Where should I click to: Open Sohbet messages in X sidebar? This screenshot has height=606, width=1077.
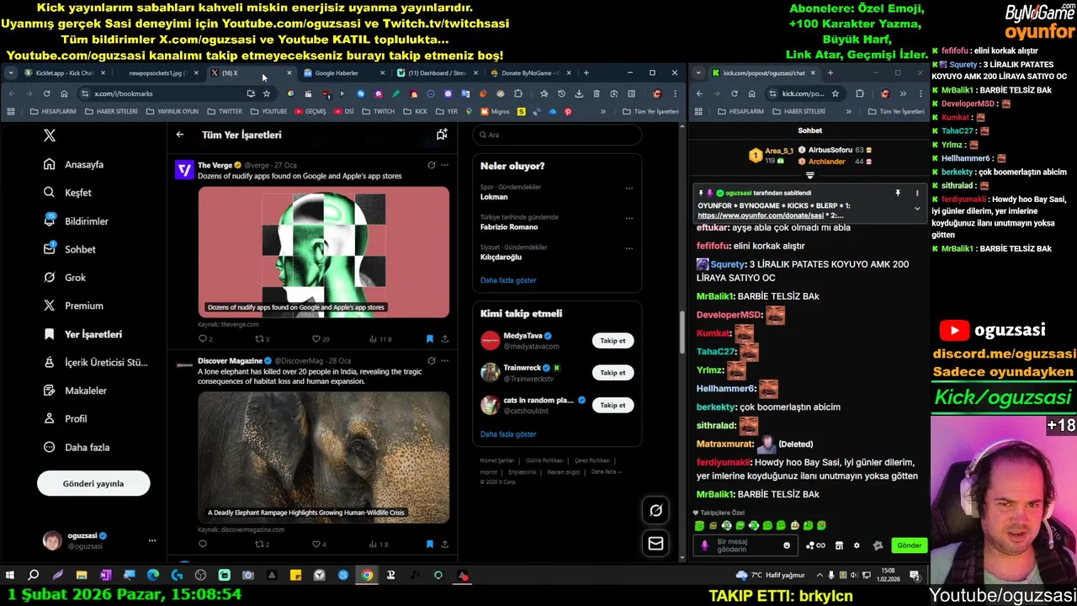point(70,249)
